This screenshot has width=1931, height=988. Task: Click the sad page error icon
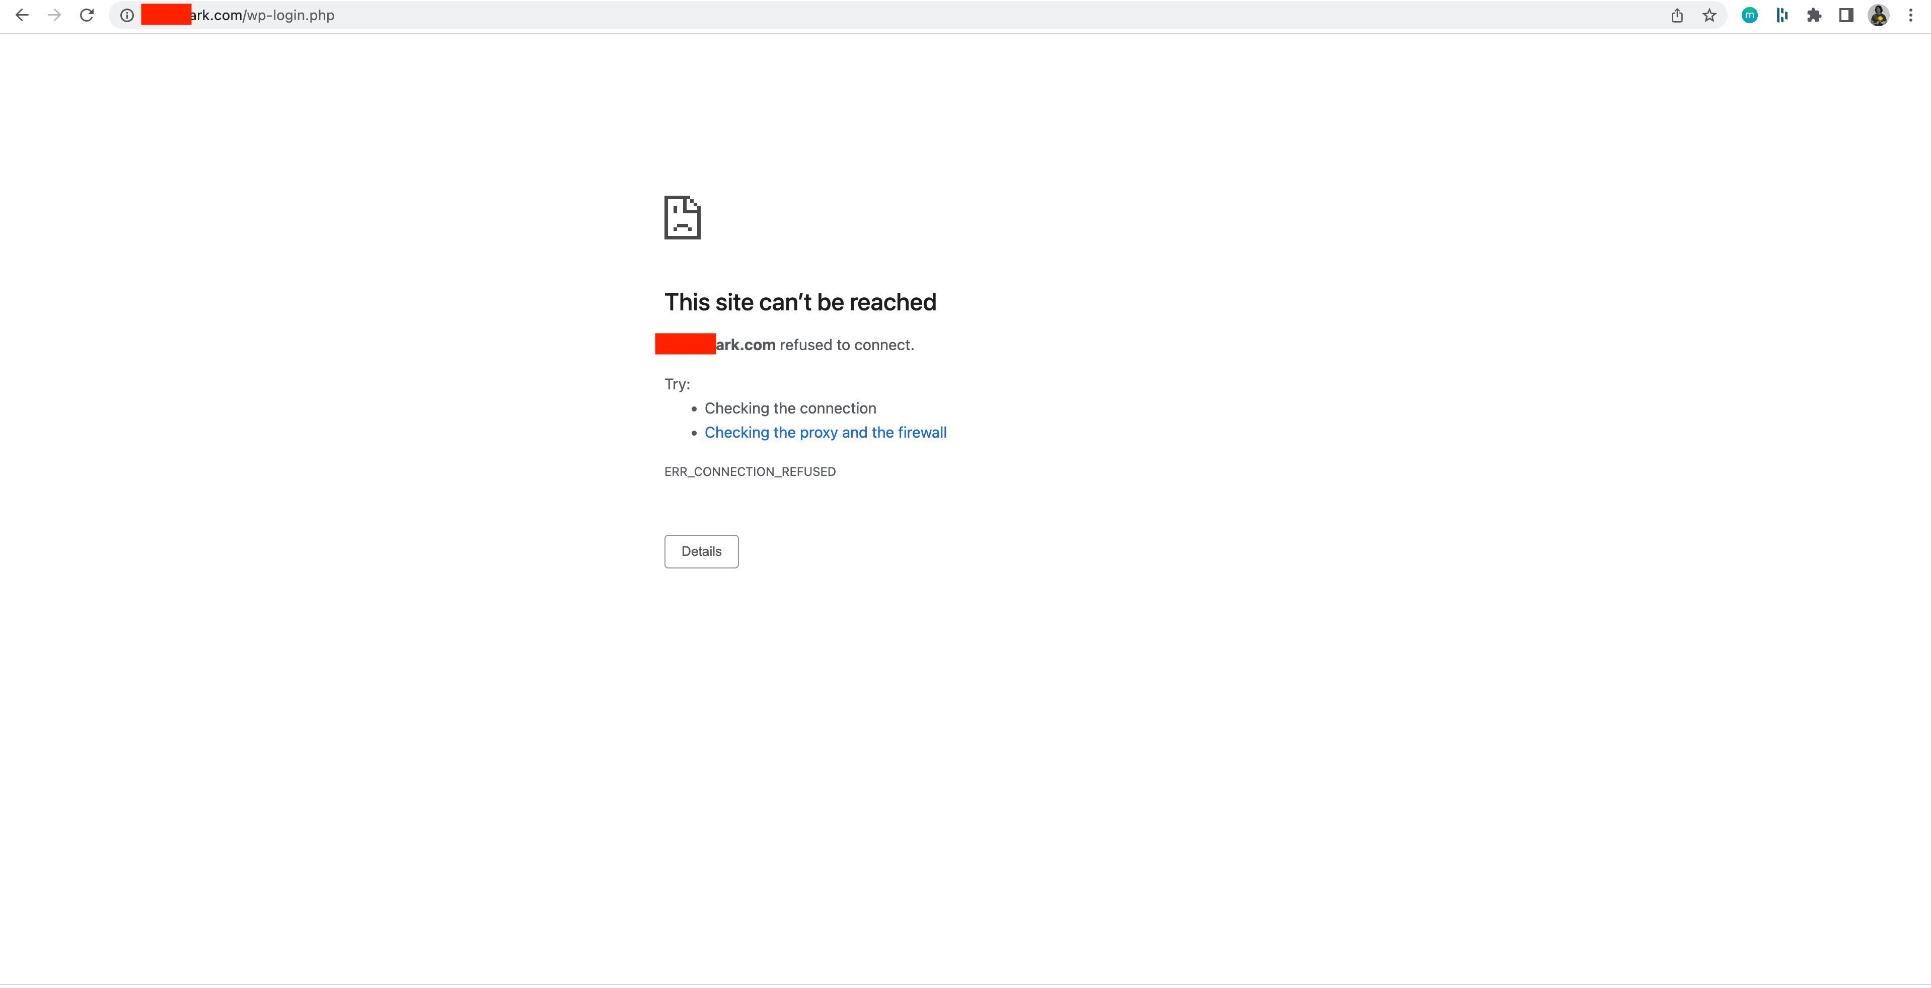(682, 217)
